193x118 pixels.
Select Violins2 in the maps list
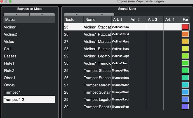(x=10, y=34)
